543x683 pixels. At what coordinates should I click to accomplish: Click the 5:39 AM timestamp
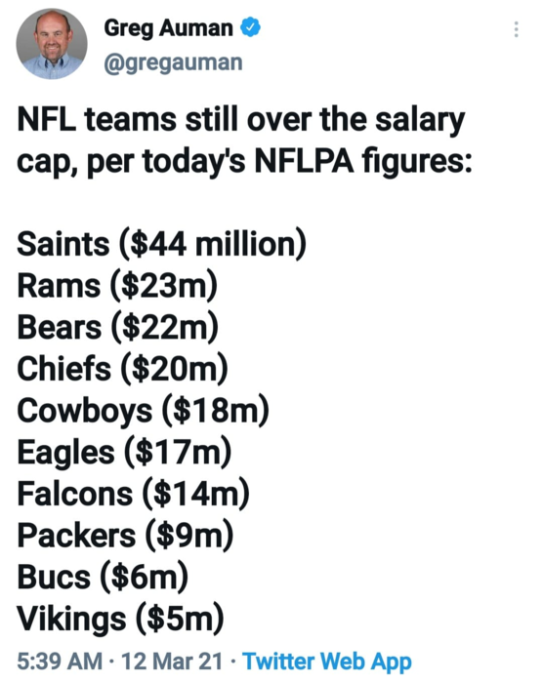(x=60, y=661)
